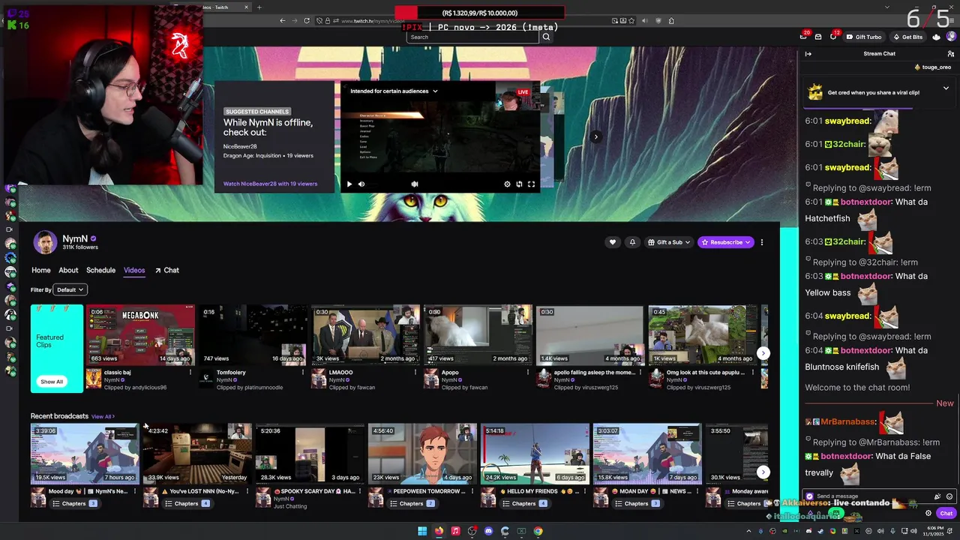
Task: Open the Chat popout tab
Action: click(167, 270)
